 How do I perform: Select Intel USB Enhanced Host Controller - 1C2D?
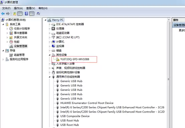coord(113,112)
